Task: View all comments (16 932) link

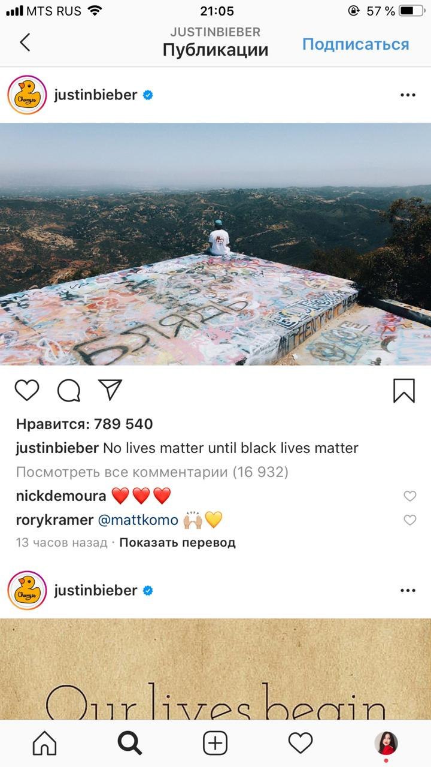Action: coord(152,472)
